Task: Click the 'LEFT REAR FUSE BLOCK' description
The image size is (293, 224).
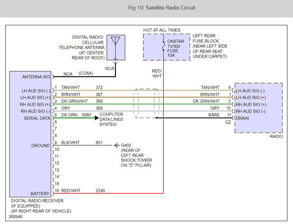Action: click(x=210, y=46)
